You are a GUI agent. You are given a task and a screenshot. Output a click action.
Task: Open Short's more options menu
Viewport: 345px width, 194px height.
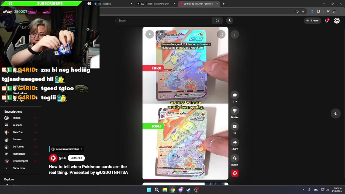point(235,34)
